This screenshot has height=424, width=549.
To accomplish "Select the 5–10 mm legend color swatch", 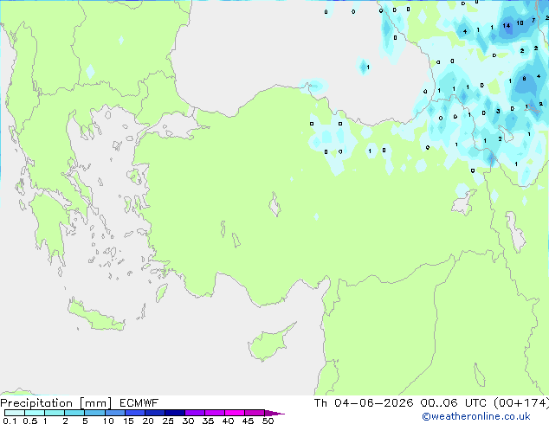I will click(94, 413).
